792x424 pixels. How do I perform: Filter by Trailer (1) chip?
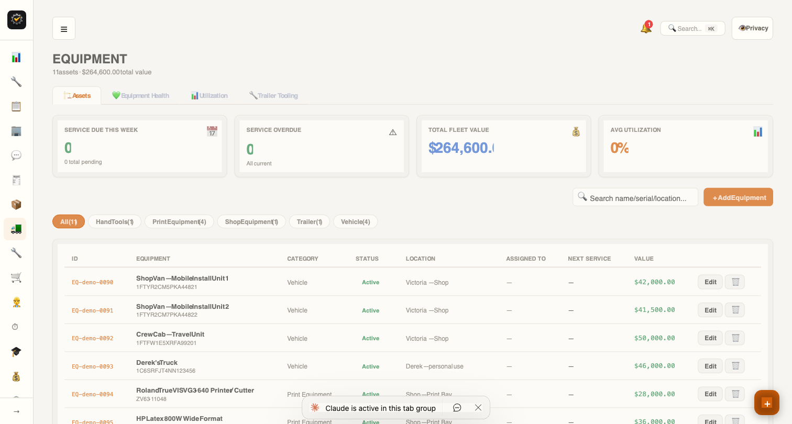tap(310, 221)
